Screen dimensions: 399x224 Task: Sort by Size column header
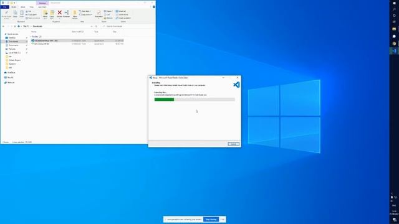coord(115,32)
